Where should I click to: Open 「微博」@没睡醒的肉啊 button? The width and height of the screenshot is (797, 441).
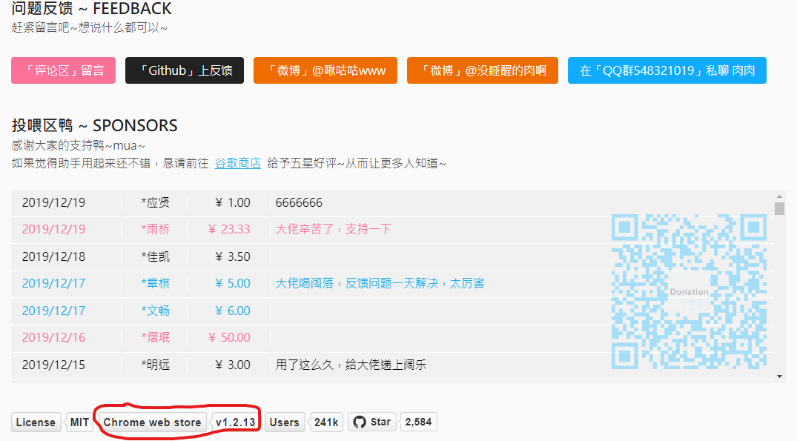[x=483, y=70]
